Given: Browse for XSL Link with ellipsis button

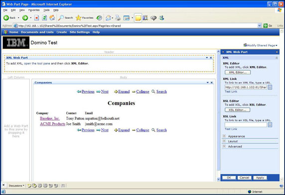Looking at the screenshot, I should (x=270, y=125).
